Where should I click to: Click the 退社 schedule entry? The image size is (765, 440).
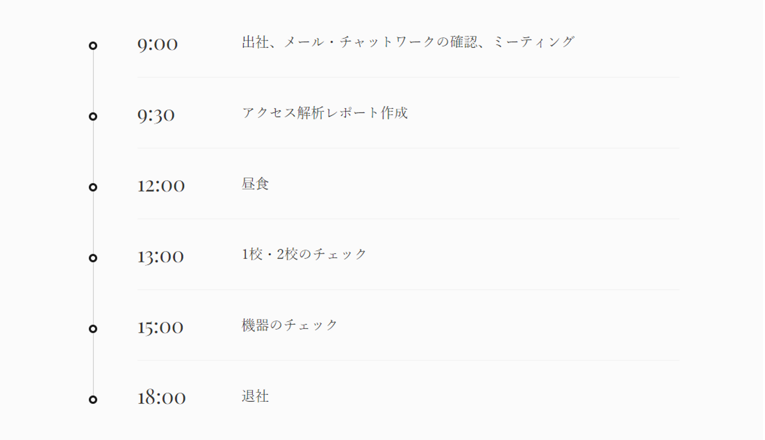[x=256, y=396]
